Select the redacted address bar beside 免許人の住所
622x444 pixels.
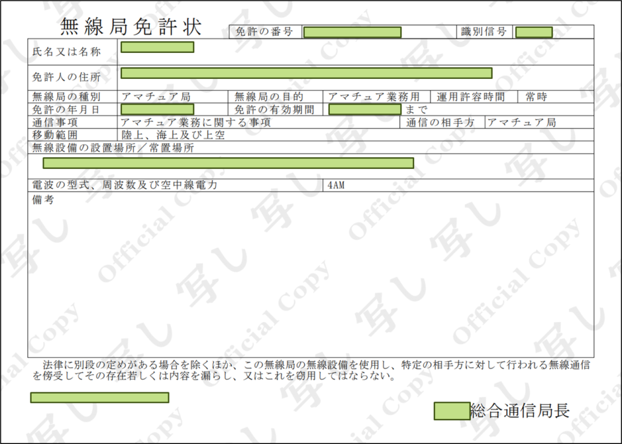(x=306, y=73)
